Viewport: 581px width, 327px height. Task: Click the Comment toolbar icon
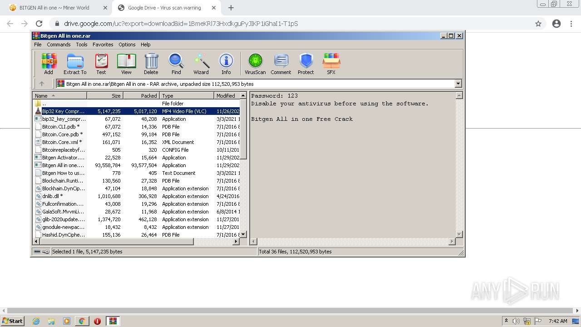[281, 64]
